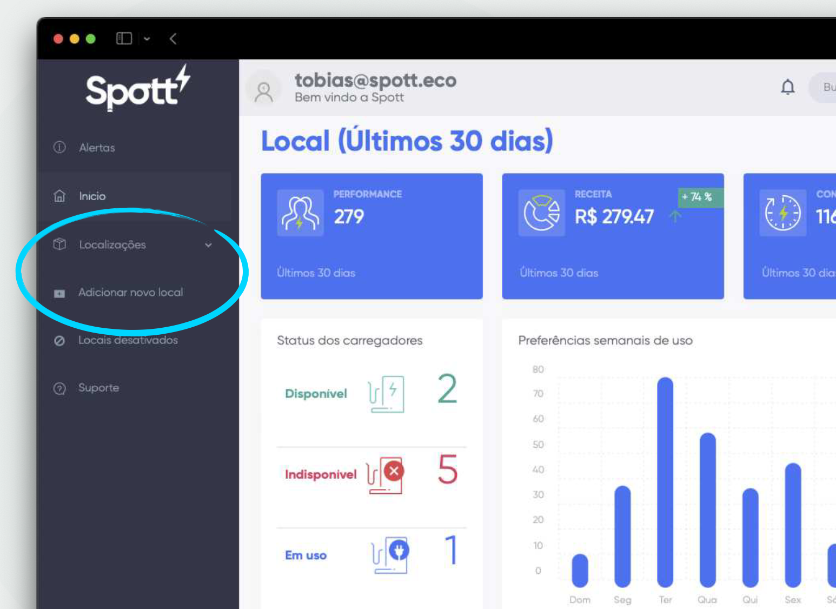Select the Inicio home icon
The height and width of the screenshot is (609, 836).
tap(59, 196)
